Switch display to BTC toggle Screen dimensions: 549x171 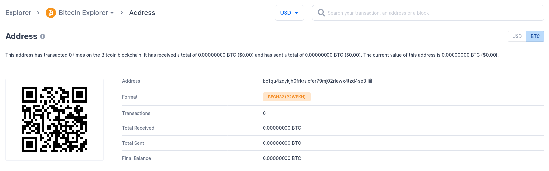535,36
